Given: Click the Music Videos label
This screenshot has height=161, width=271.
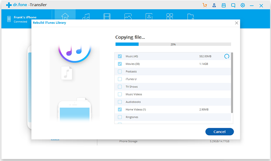Looking at the screenshot, I should (134, 94).
